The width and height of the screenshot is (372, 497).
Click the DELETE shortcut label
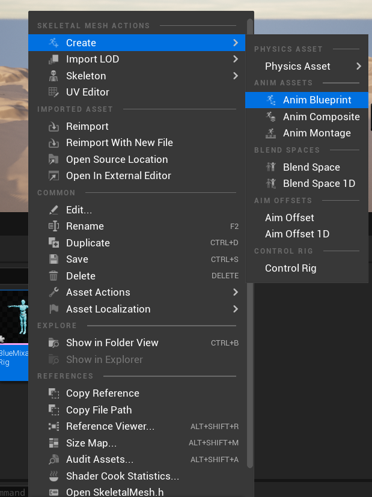tap(225, 276)
